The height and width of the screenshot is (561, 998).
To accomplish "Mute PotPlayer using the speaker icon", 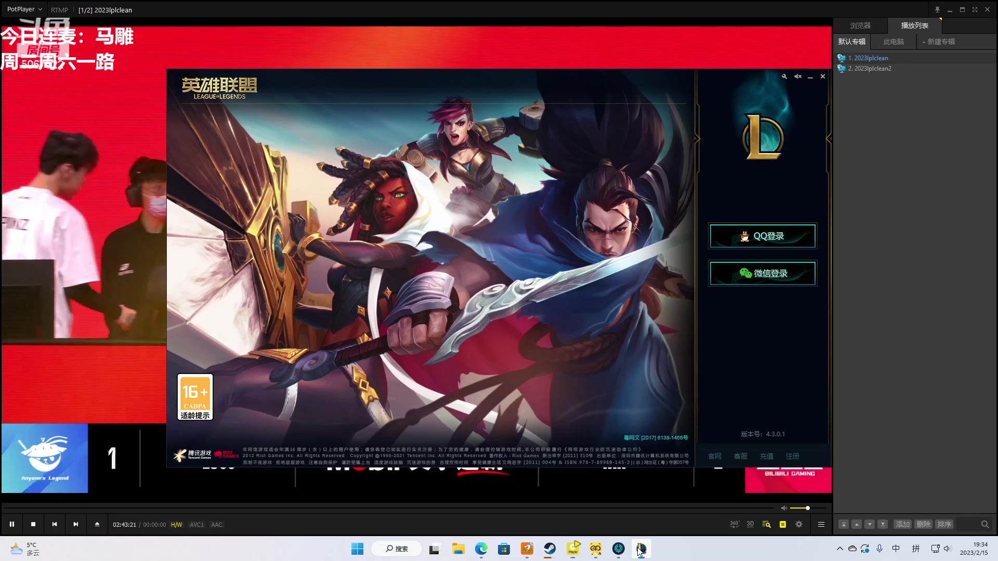I will pos(784,507).
